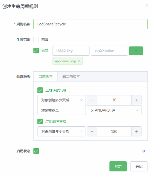Enable the 前缀 prefix checkbox
The height and width of the screenshot is (175, 152).
[x=36, y=40]
